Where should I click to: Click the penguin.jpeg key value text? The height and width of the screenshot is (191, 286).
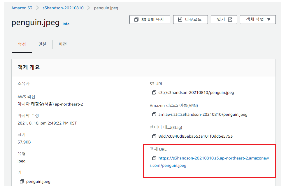[38, 181]
